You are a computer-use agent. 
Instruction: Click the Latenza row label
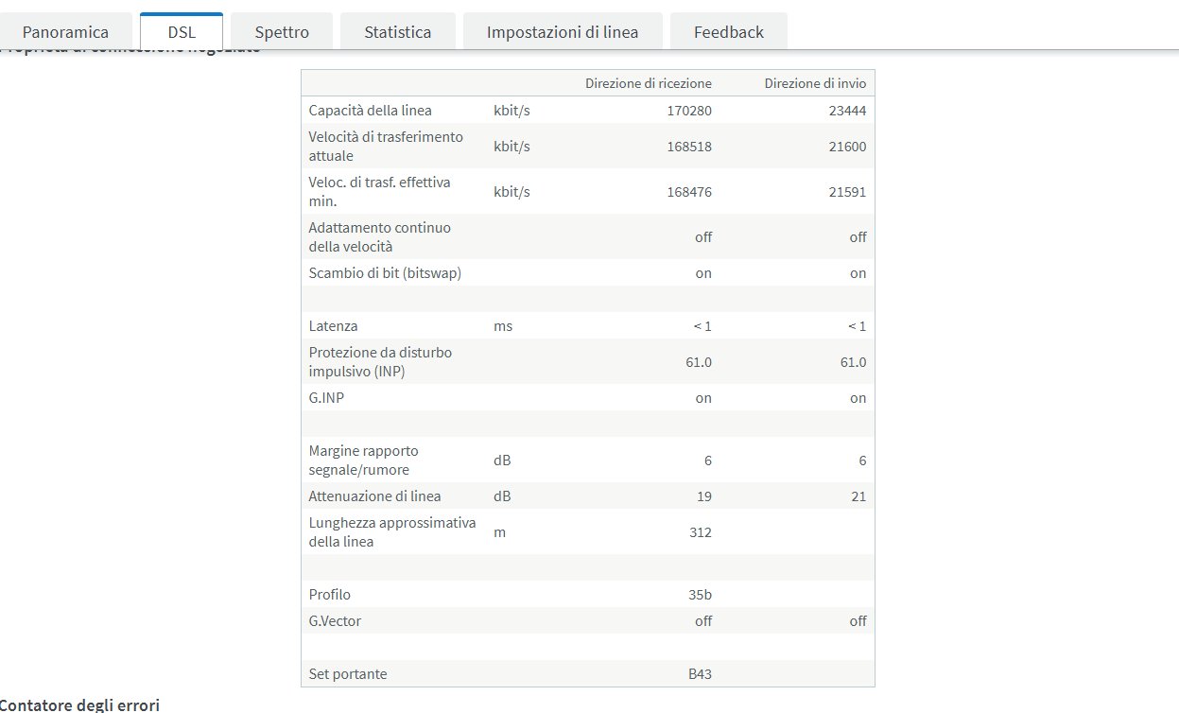tap(333, 326)
